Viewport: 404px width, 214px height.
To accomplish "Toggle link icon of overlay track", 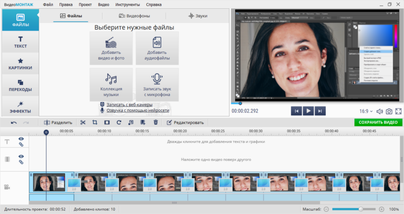I will pos(21,162).
